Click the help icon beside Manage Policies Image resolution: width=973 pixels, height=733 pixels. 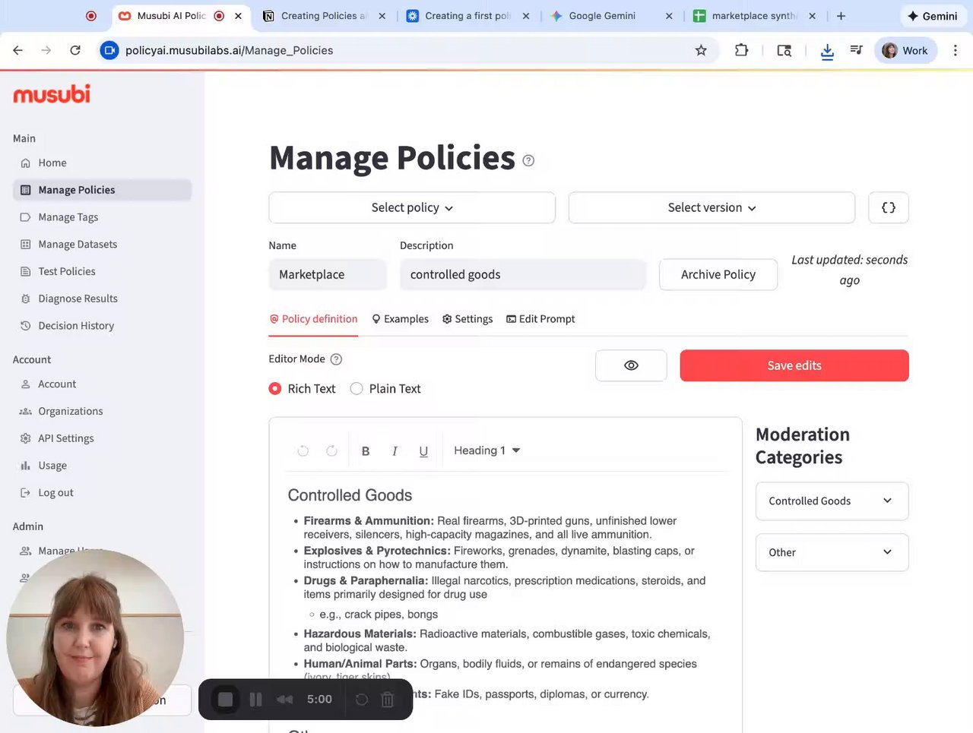528,160
